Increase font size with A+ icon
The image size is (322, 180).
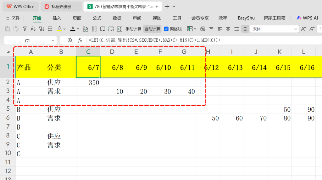303,29
